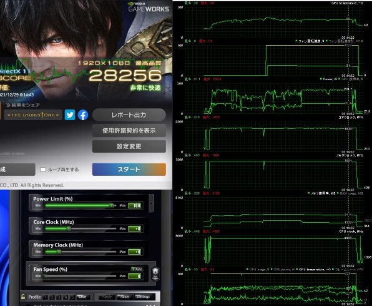Click the NVIDIA GameWorks logo
372x306 pixels.
(x=149, y=7)
